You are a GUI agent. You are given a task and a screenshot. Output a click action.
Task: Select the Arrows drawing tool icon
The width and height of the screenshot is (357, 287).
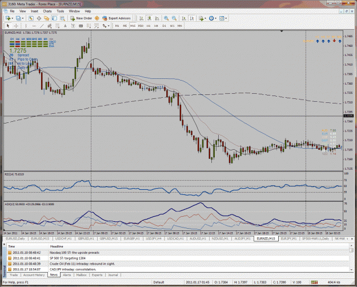tap(105, 26)
